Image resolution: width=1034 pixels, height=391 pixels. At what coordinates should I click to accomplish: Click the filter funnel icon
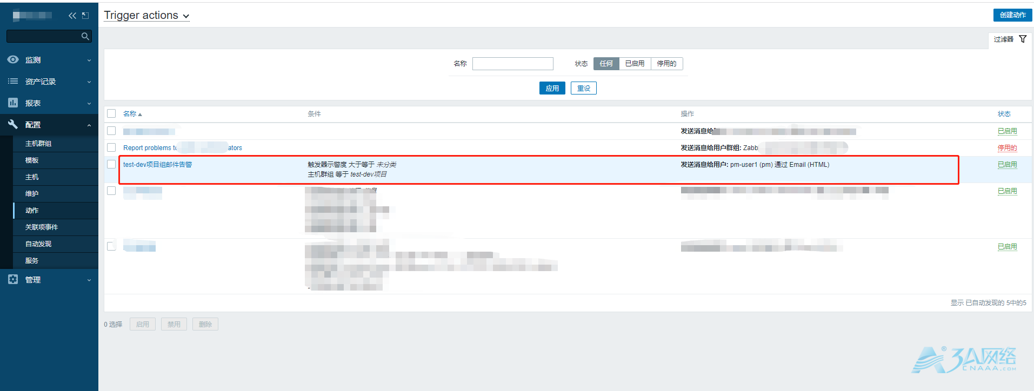point(1023,39)
